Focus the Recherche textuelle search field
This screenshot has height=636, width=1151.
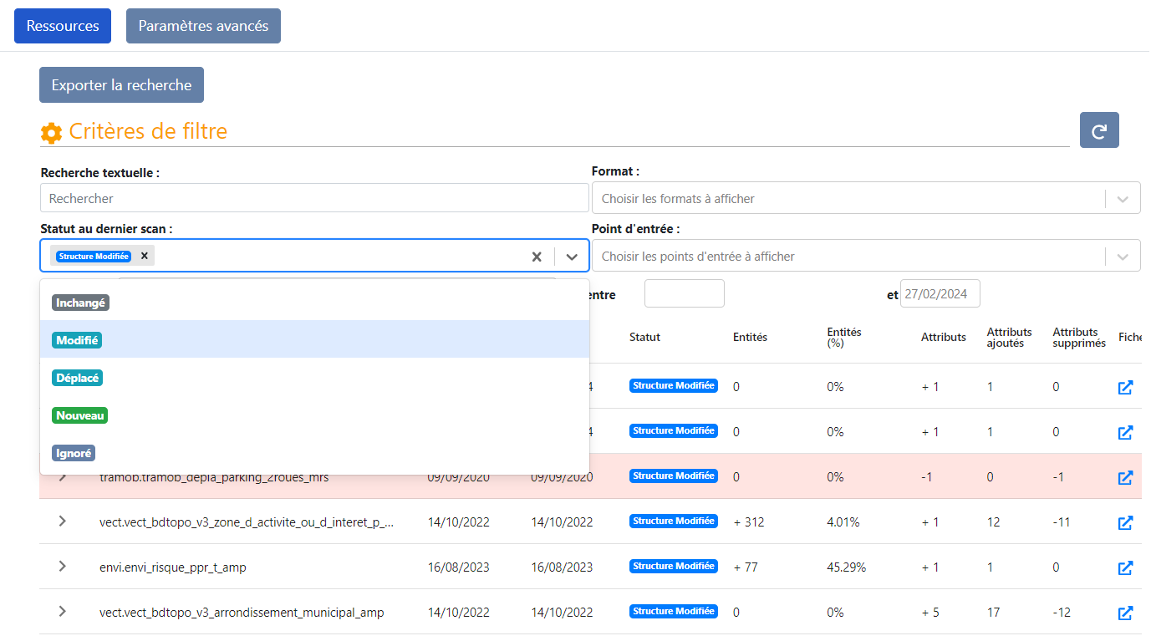pyautogui.click(x=314, y=198)
